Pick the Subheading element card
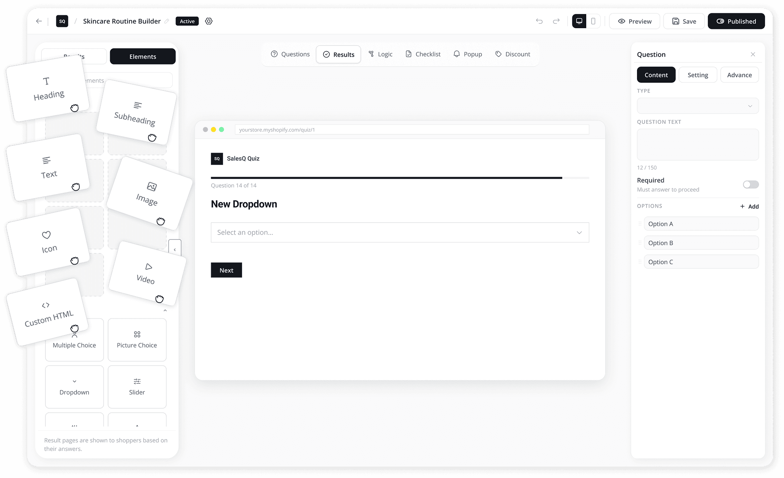This screenshot has height=478, width=784. coord(136,112)
